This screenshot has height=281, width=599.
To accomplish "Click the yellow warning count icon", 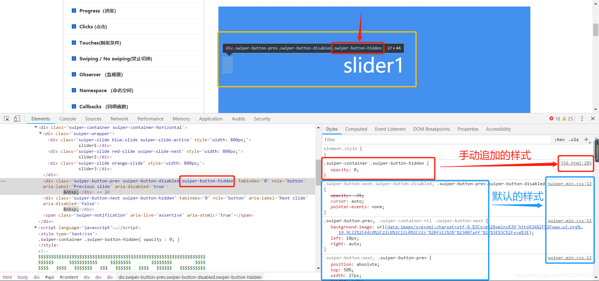I will coord(564,119).
